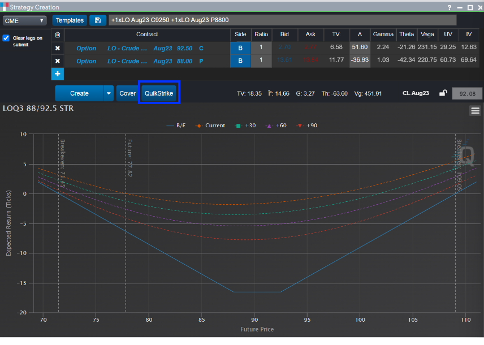Open the Templates list
The width and height of the screenshot is (484, 345).
click(70, 20)
